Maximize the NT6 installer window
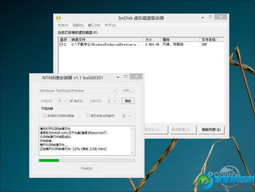This screenshot has height=192, width=255. pyautogui.click(x=126, y=77)
